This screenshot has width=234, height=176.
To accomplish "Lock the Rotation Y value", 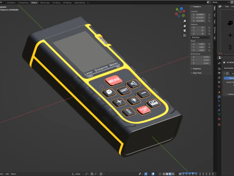I will [209, 31].
